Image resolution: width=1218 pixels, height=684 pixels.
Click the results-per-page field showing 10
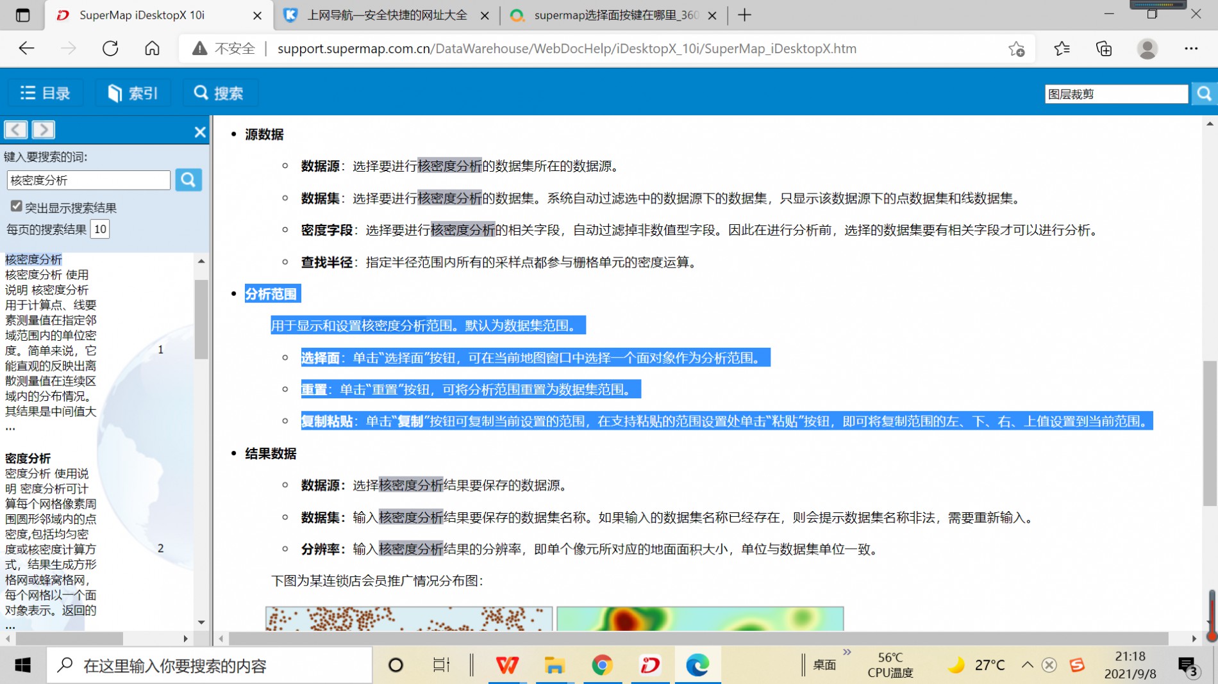click(100, 229)
